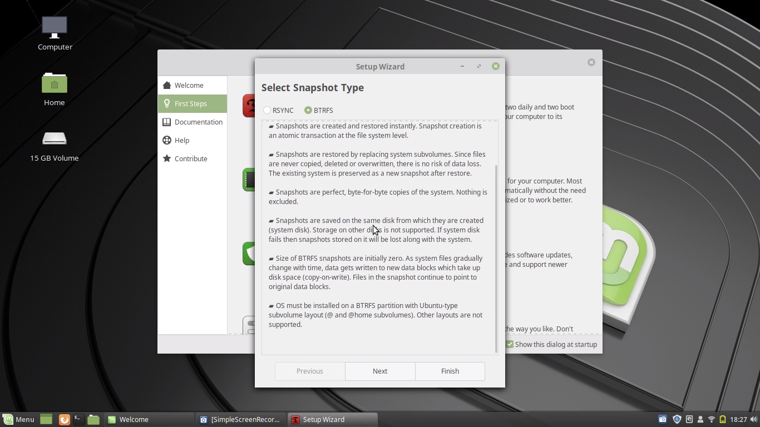Close the Welcome window behind

click(x=591, y=62)
